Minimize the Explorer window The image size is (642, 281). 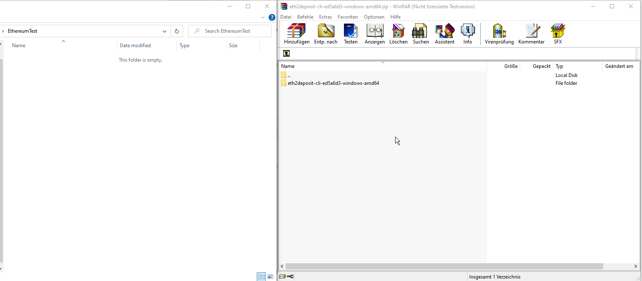pos(229,6)
